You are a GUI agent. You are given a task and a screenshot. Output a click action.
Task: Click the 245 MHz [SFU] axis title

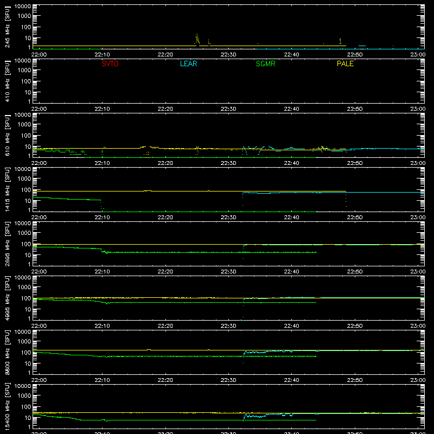click(7, 28)
